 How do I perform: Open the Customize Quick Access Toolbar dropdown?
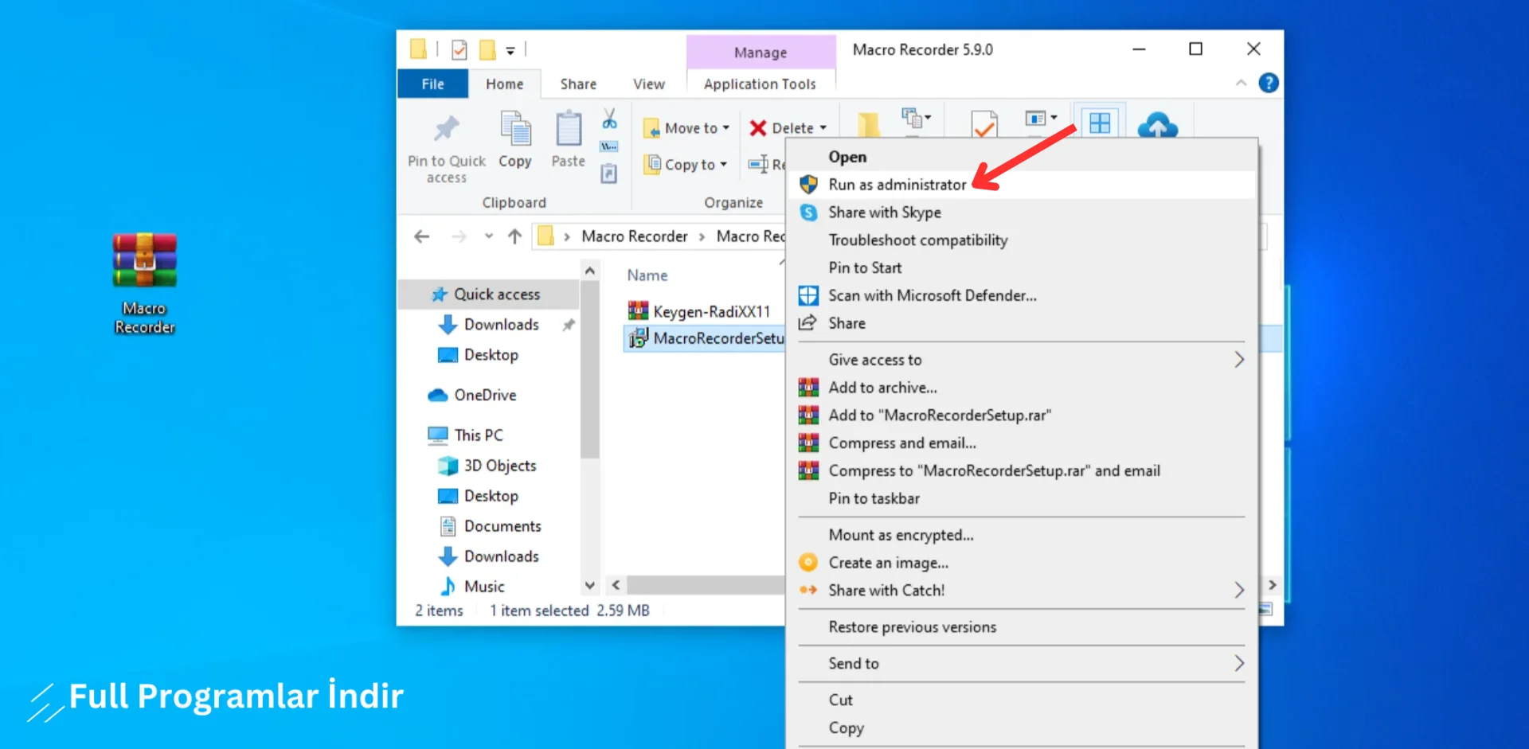[x=510, y=51]
